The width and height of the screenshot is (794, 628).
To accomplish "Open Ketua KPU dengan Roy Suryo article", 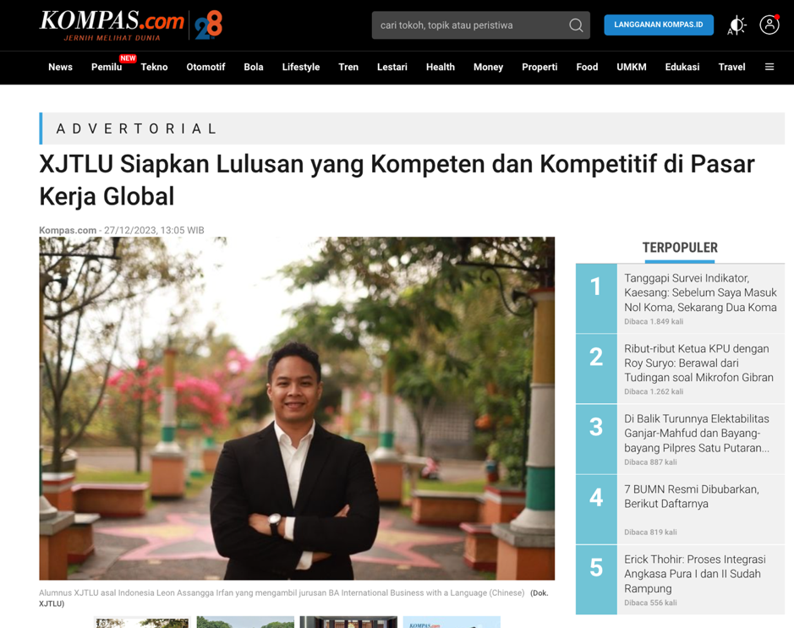I will 698,363.
